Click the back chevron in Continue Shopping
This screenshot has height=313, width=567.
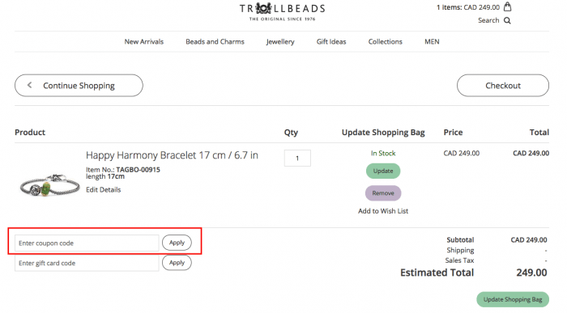tap(30, 85)
